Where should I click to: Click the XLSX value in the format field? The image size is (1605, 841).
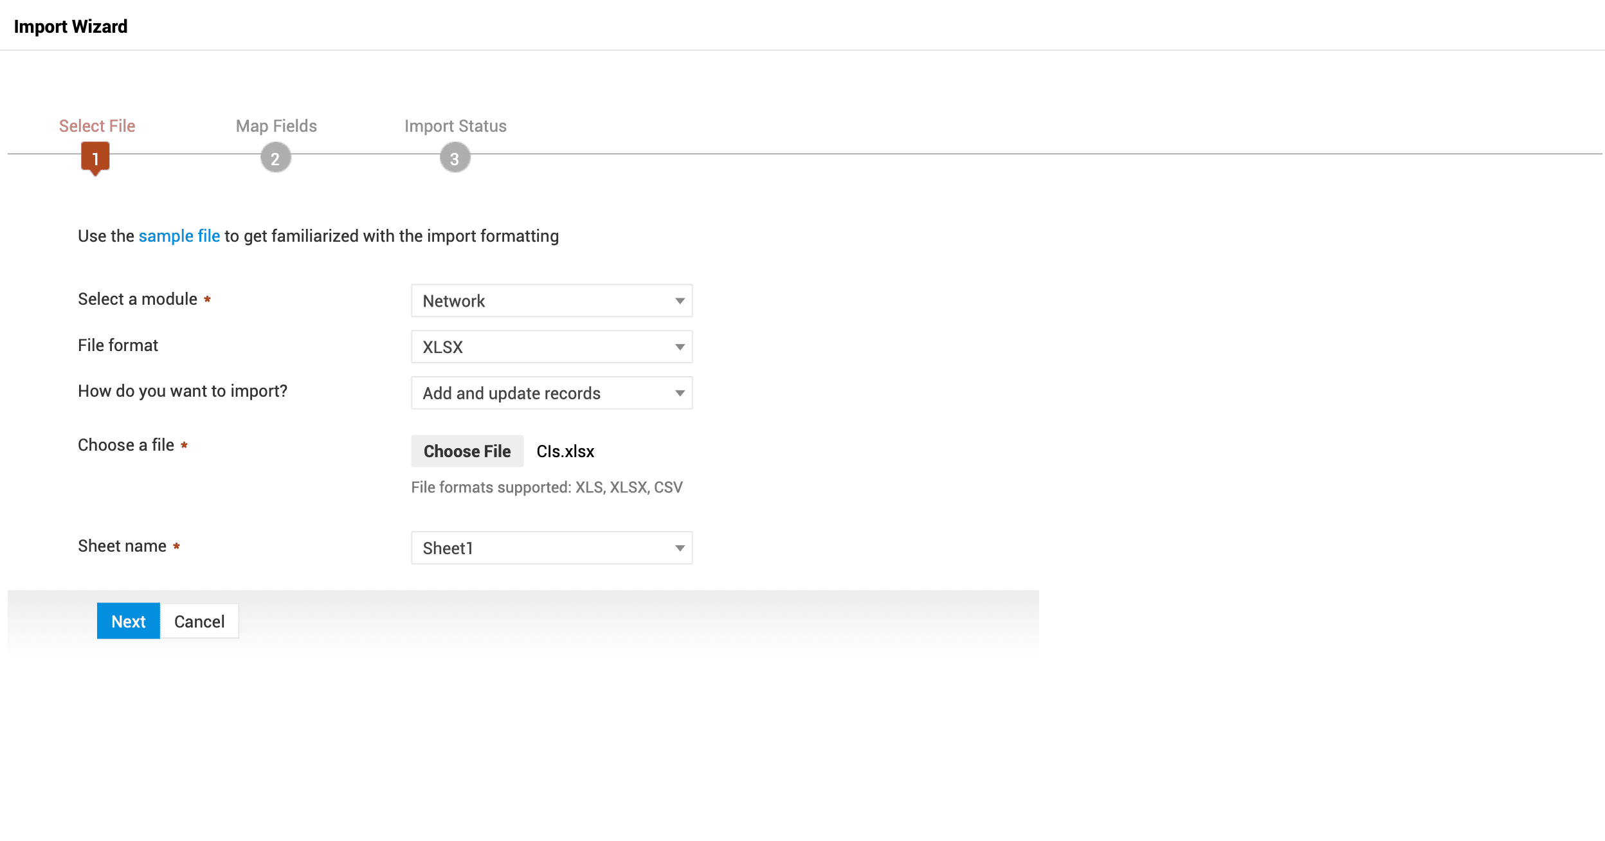[x=442, y=347]
